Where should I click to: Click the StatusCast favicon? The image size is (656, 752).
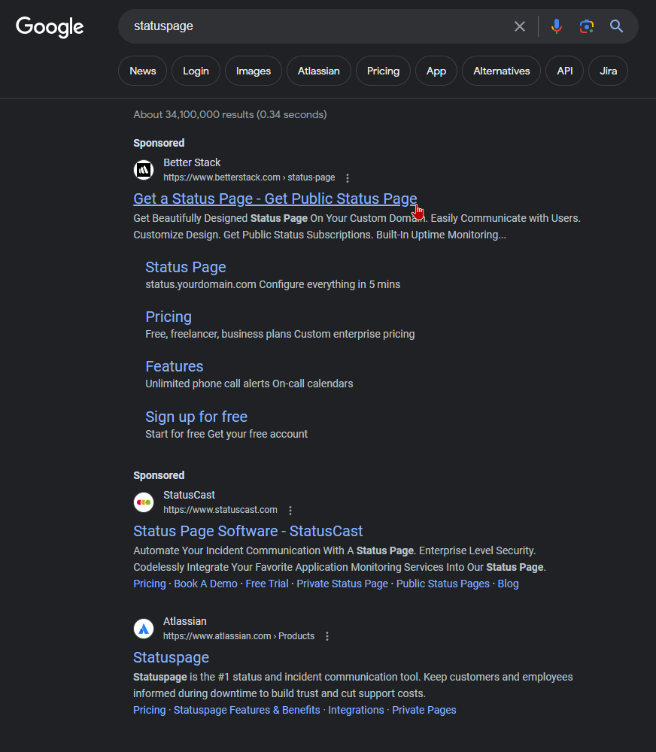click(x=144, y=502)
